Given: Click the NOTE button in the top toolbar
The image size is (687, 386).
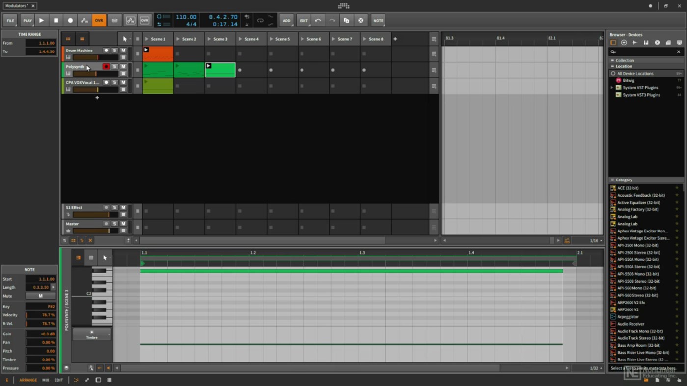Looking at the screenshot, I should [378, 20].
